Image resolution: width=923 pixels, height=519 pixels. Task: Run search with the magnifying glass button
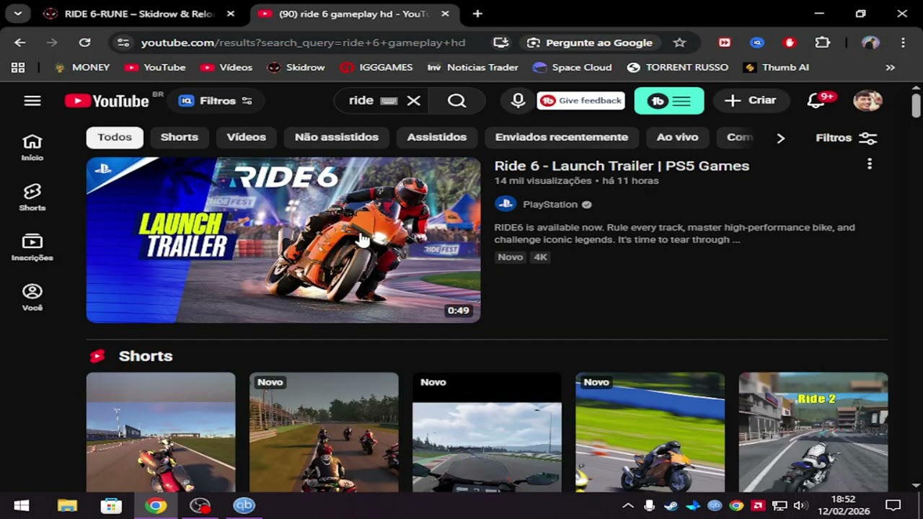457,101
